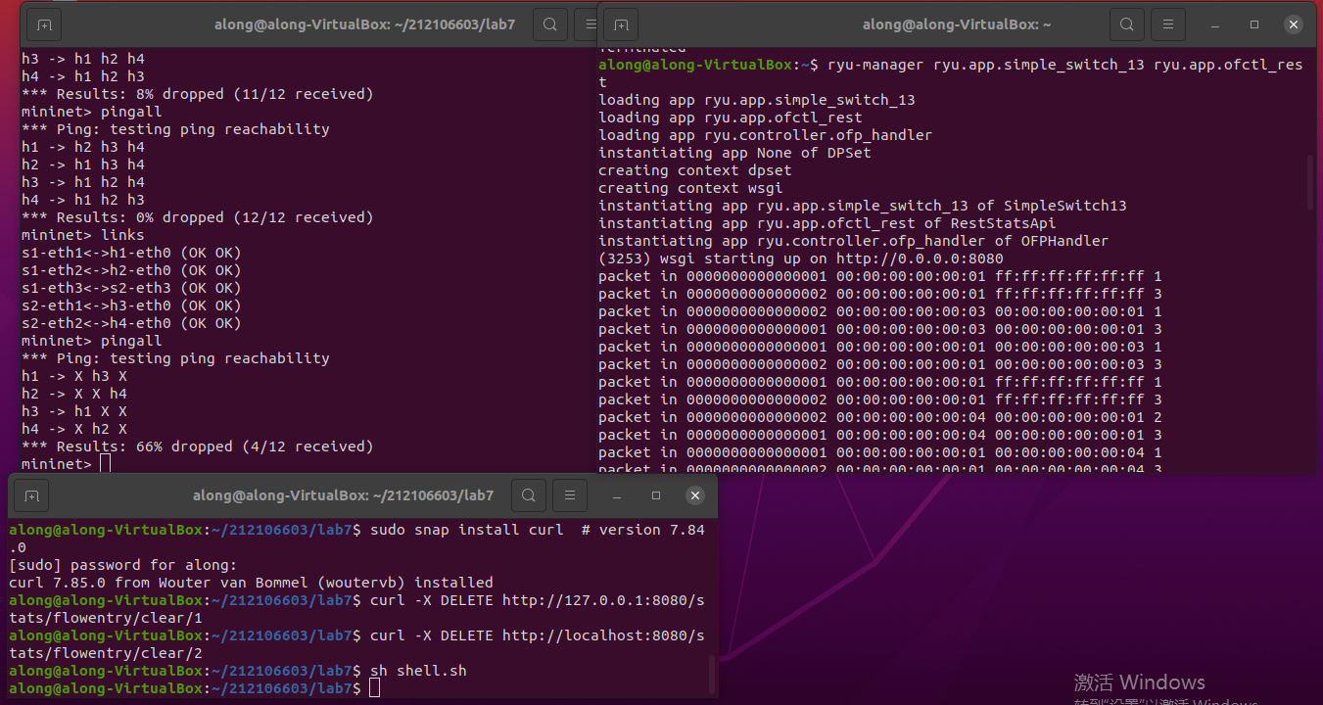Click the '66% dropped (4/12 received)' results line
Image resolution: width=1323 pixels, height=705 pixels.
(x=198, y=446)
